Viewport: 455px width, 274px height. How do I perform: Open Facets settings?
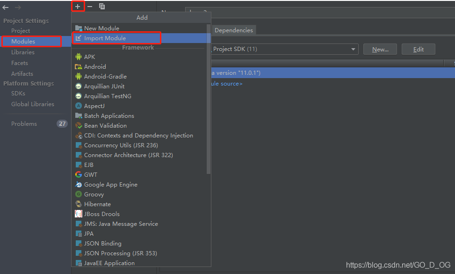click(x=20, y=63)
